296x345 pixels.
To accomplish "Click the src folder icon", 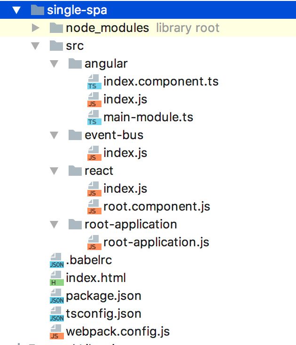I will click(x=56, y=46).
